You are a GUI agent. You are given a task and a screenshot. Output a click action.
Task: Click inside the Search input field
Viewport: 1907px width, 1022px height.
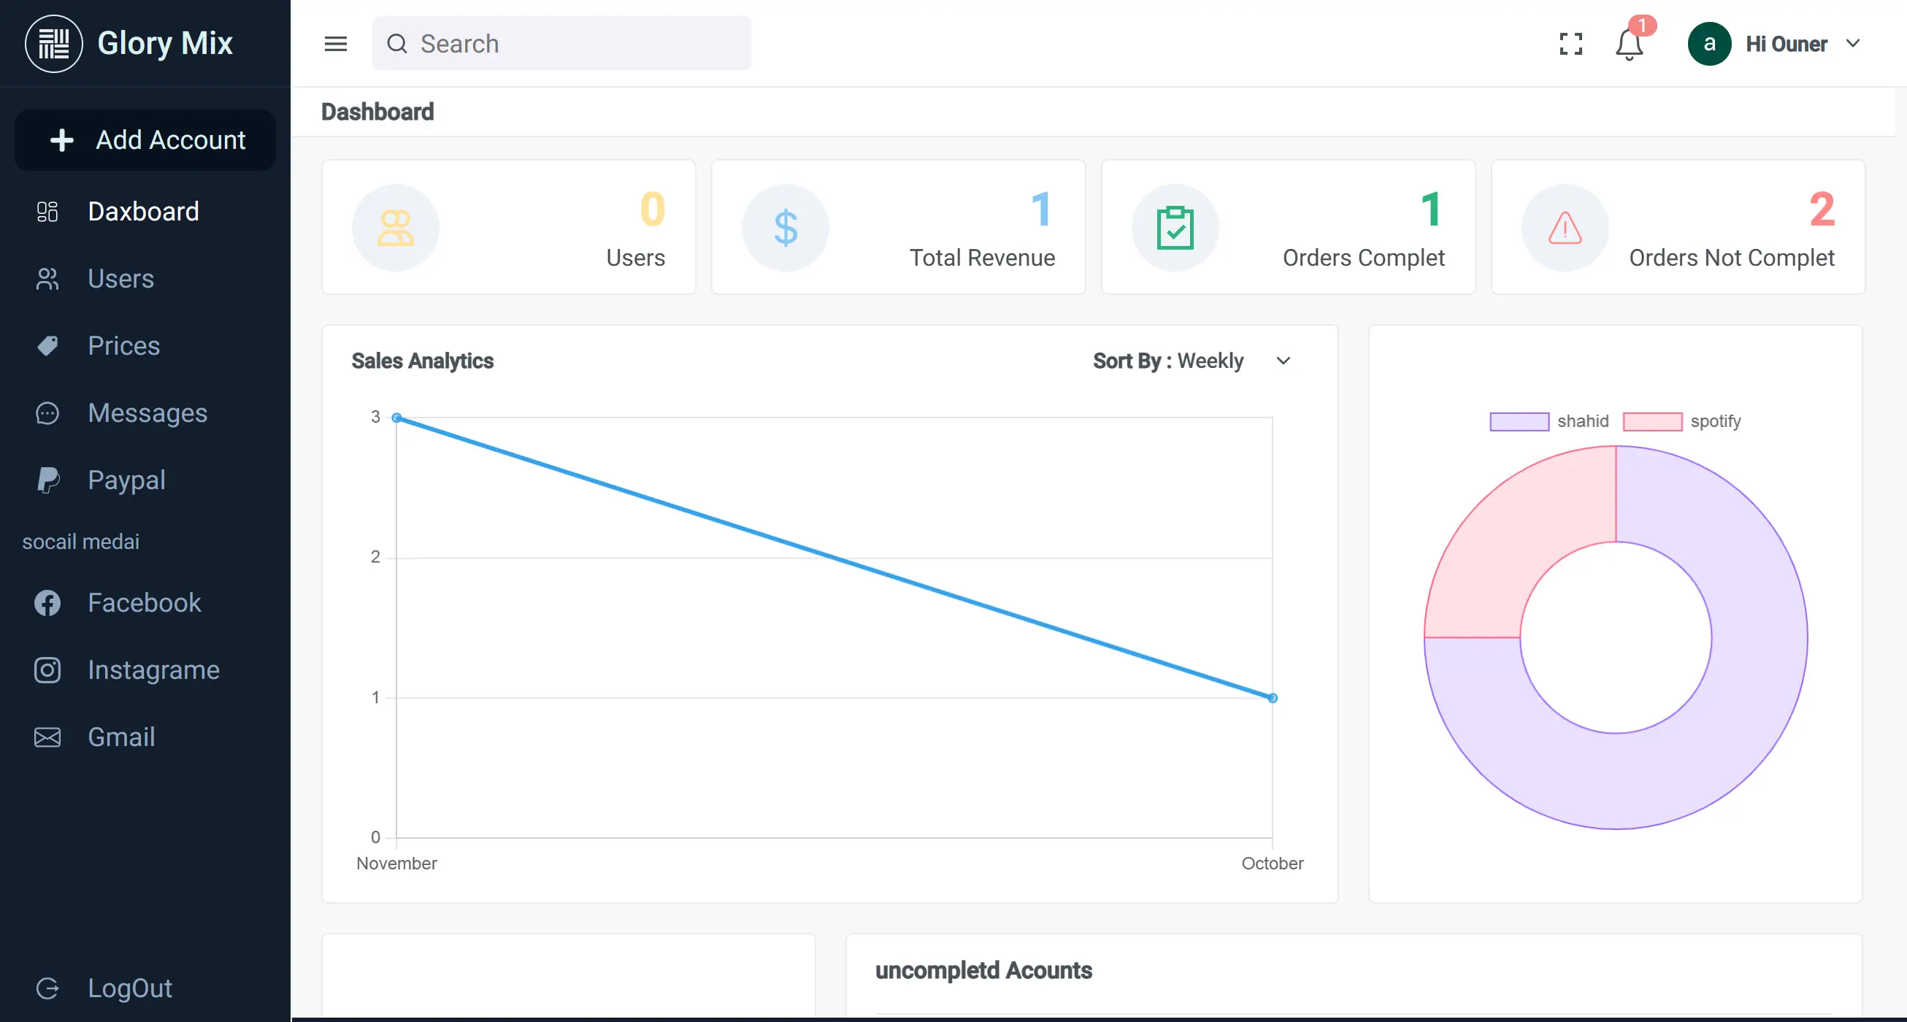[x=561, y=44]
